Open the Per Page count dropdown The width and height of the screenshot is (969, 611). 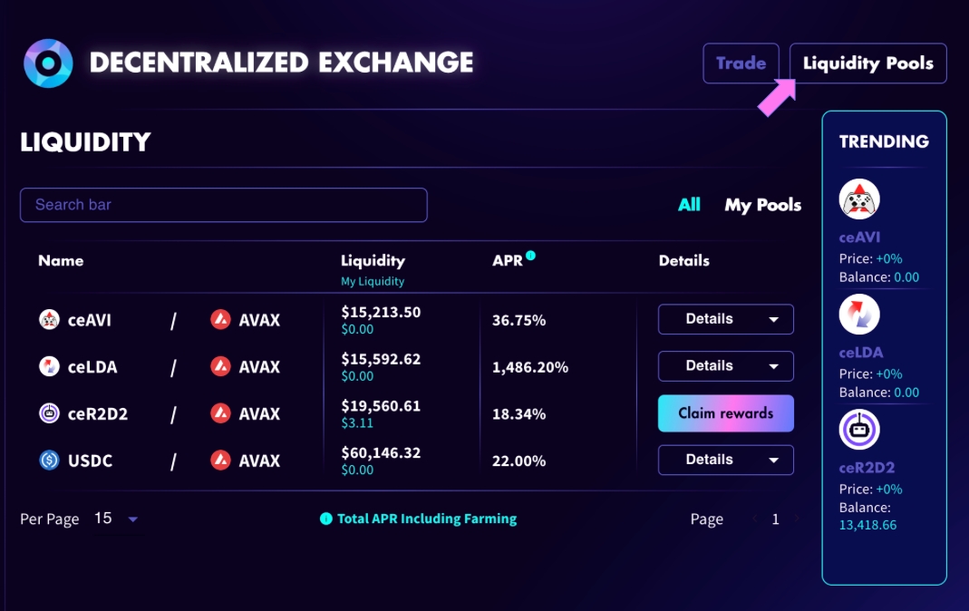pyautogui.click(x=117, y=519)
